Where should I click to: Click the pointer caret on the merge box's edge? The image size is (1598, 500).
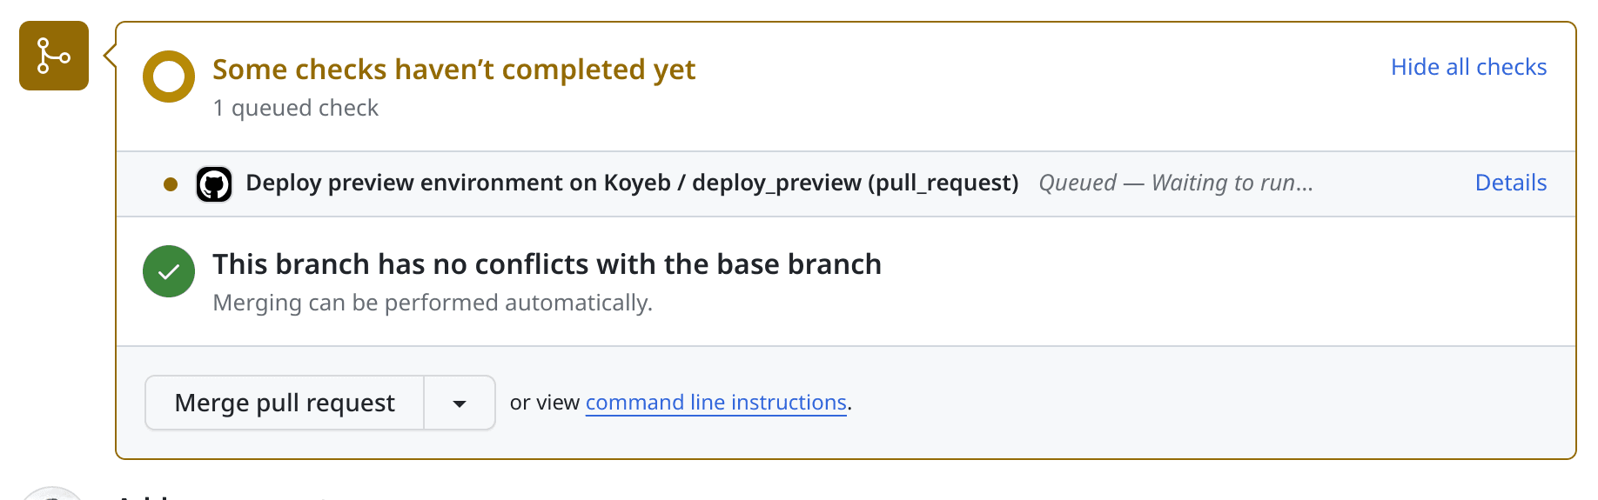point(110,57)
